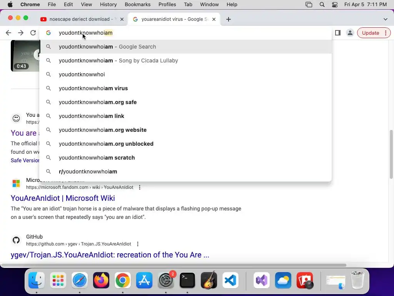The height and width of the screenshot is (296, 394).
Task: Open the 'YouAreAnIdiot | Microsoft Wiki' result
Action: [x=63, y=198]
